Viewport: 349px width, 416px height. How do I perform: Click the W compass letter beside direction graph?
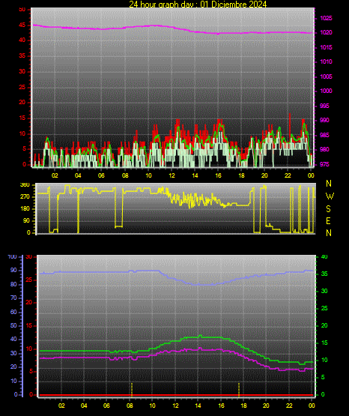coord(330,196)
